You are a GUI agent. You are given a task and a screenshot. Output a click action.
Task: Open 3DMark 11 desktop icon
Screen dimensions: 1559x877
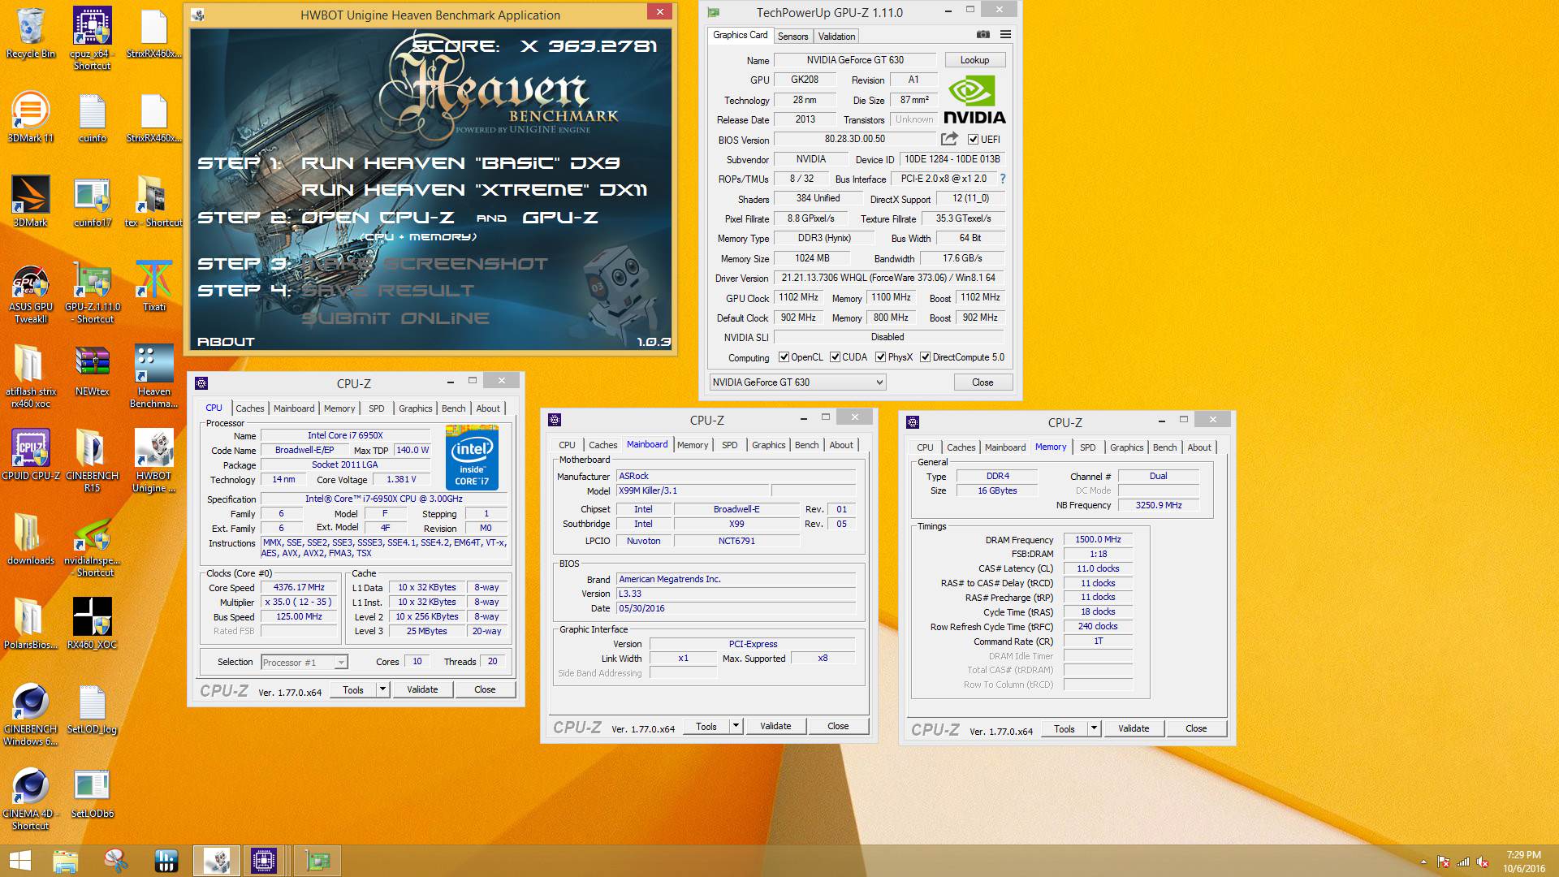(x=31, y=116)
